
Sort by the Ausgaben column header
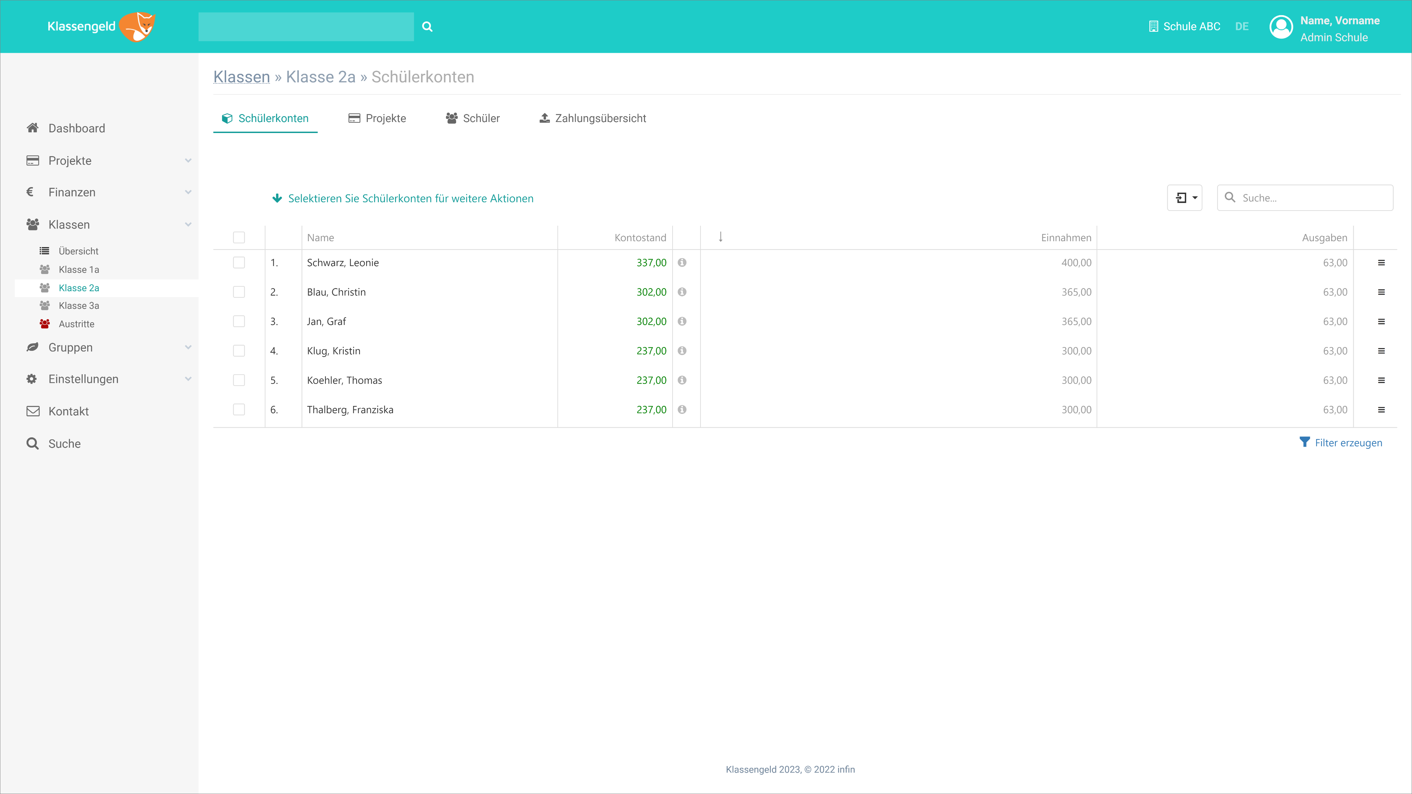click(1324, 238)
